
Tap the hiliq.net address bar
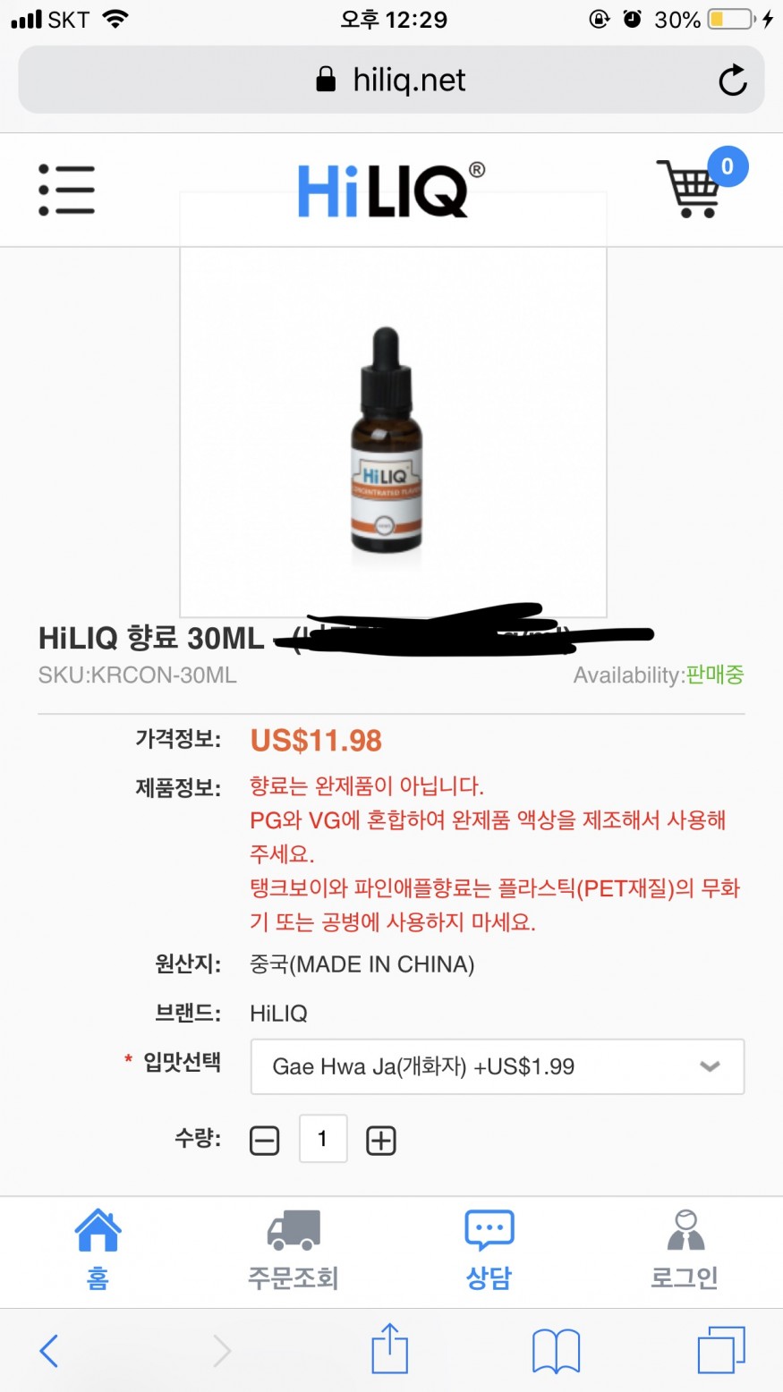[391, 80]
